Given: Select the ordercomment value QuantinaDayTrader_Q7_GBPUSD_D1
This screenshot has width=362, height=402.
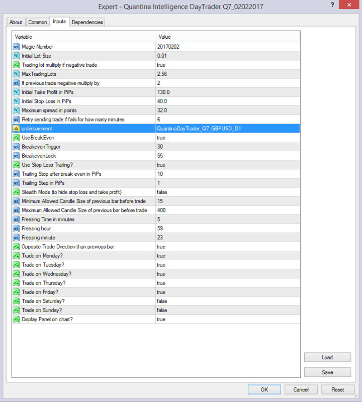Looking at the screenshot, I should point(199,129).
